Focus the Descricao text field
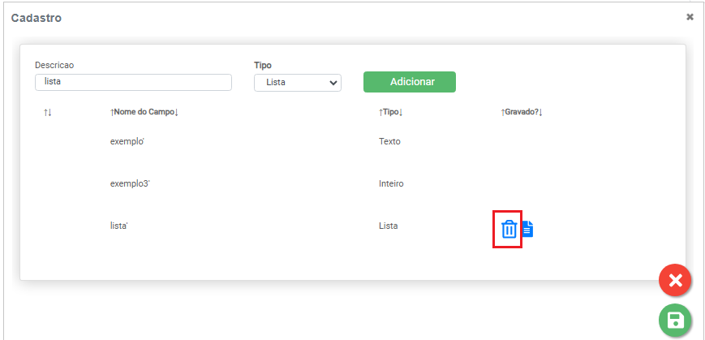This screenshot has width=705, height=340. point(133,82)
